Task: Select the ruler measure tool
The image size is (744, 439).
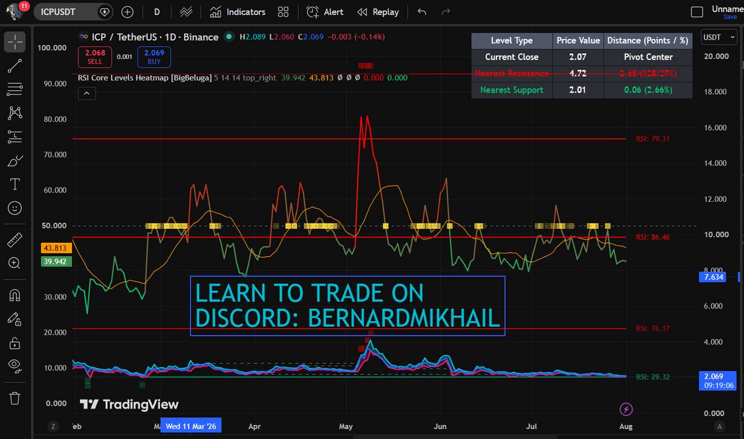Action: pos(15,238)
